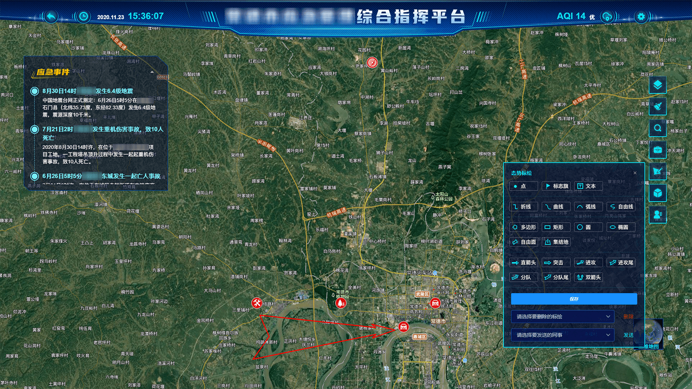Click the contacts person sidebar icon
Image resolution: width=692 pixels, height=389 pixels.
coord(657,214)
